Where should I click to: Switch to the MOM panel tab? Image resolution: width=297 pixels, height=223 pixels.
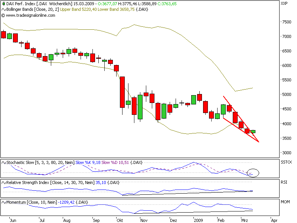pyautogui.click(x=285, y=201)
